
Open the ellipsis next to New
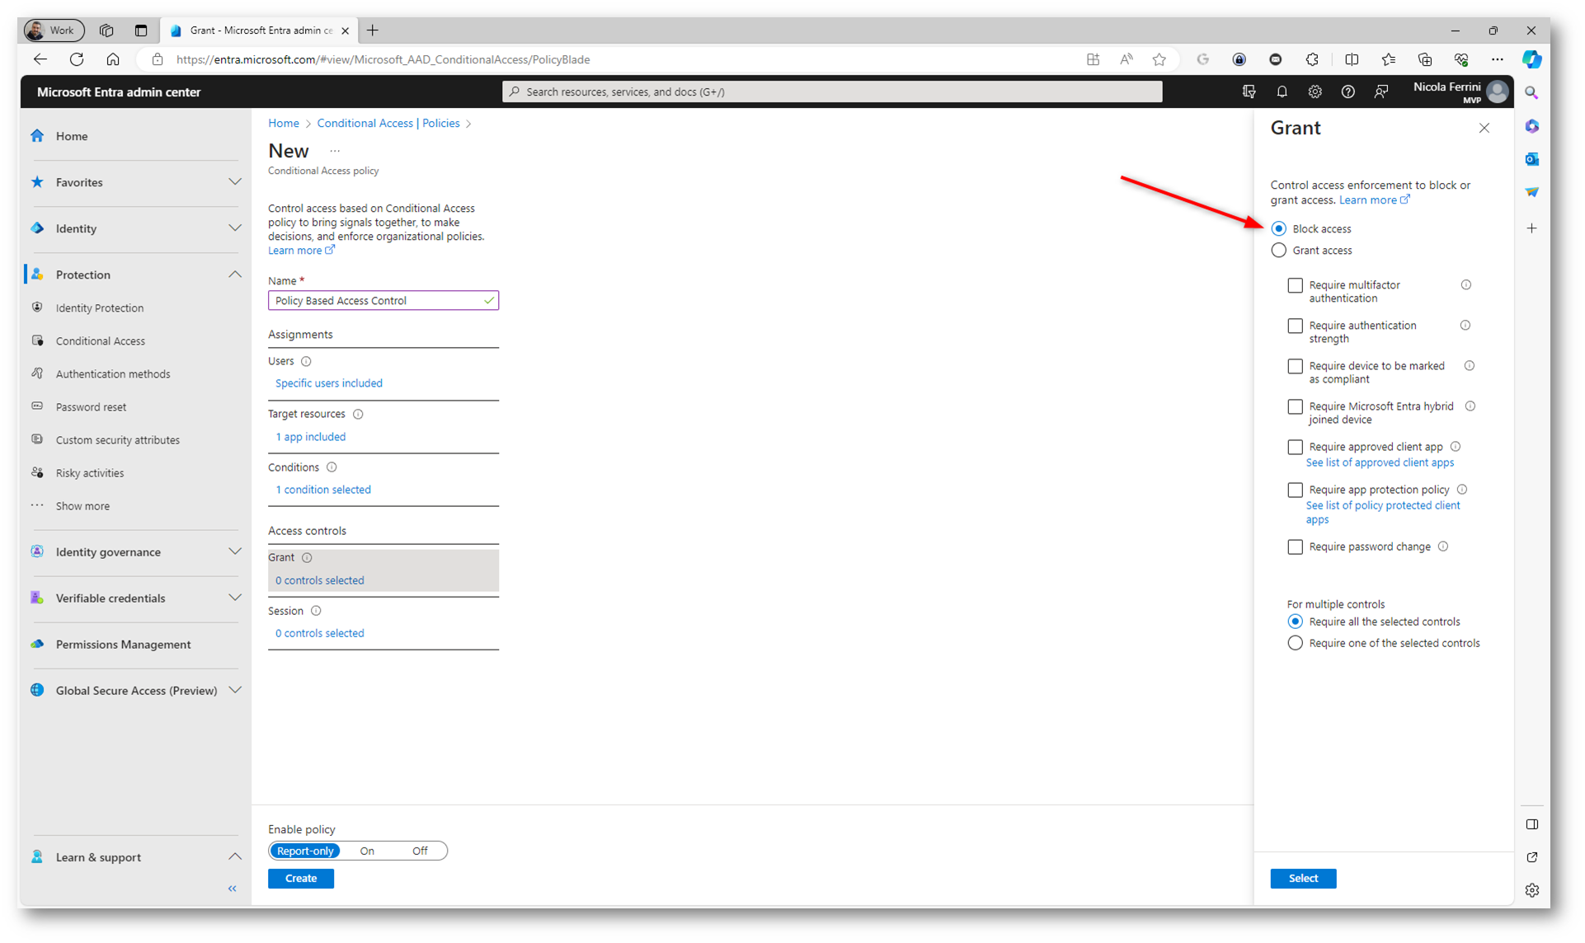click(335, 151)
